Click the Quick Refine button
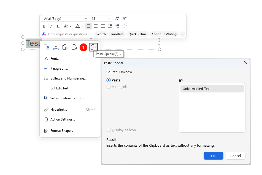The width and height of the screenshot is (262, 175). [x=137, y=34]
